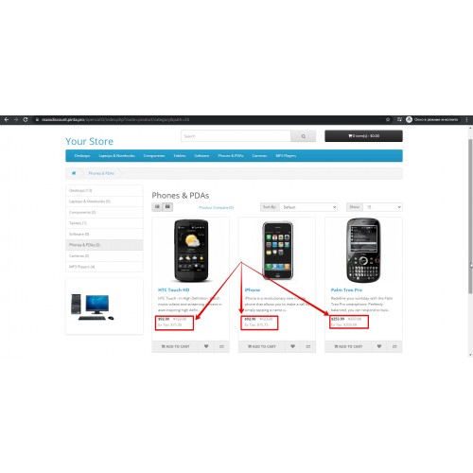Open the Product Compare link
473x473 pixels.
click(x=217, y=207)
